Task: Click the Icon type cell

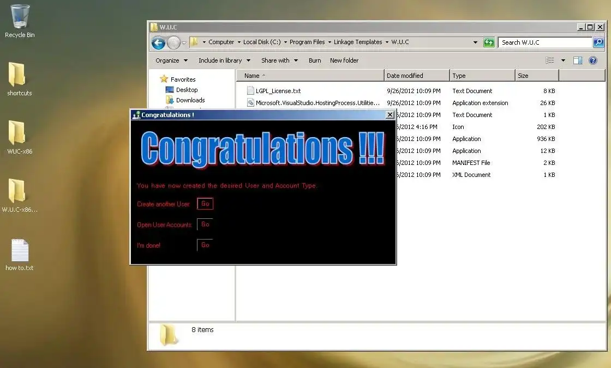Action: pyautogui.click(x=458, y=127)
